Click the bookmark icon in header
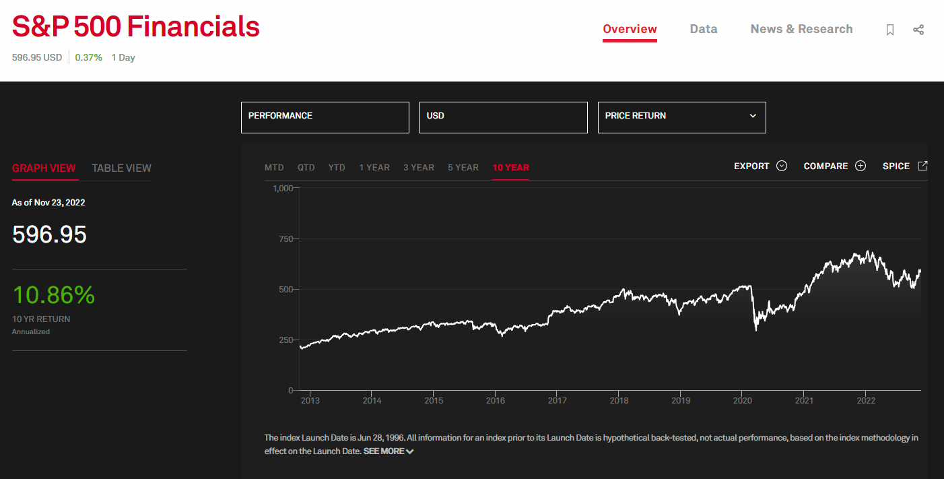Image resolution: width=944 pixels, height=479 pixels. [889, 30]
